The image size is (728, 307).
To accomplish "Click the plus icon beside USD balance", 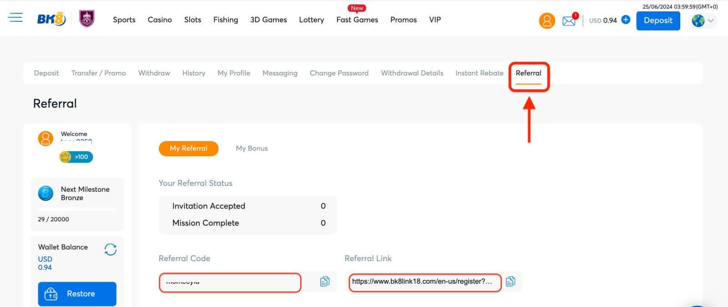I will 626,20.
